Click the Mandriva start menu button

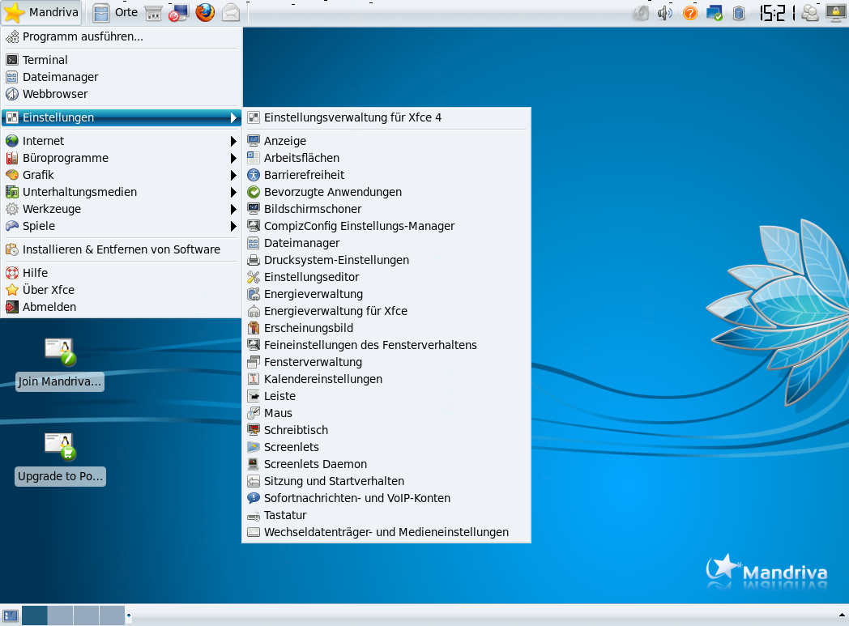coord(42,13)
